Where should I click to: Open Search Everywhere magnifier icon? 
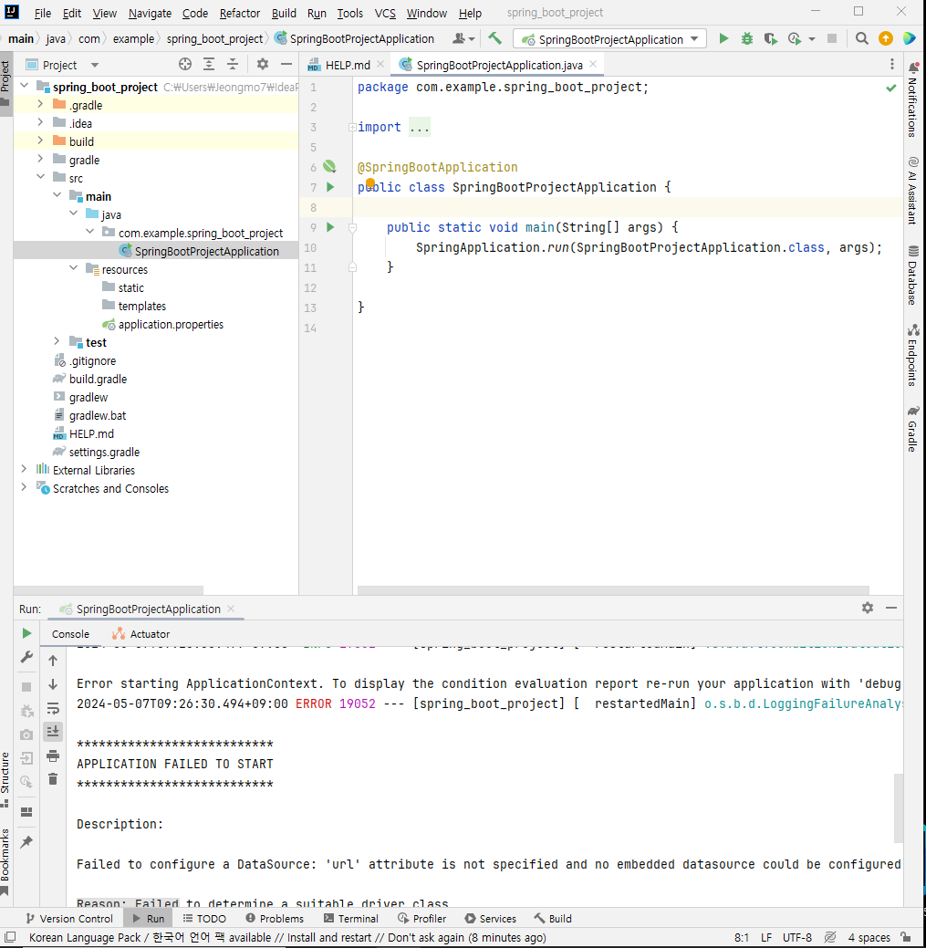pyautogui.click(x=862, y=38)
